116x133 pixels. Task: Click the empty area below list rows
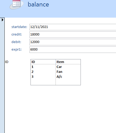pos(56,82)
